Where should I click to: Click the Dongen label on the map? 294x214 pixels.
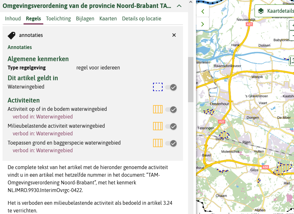point(253,118)
